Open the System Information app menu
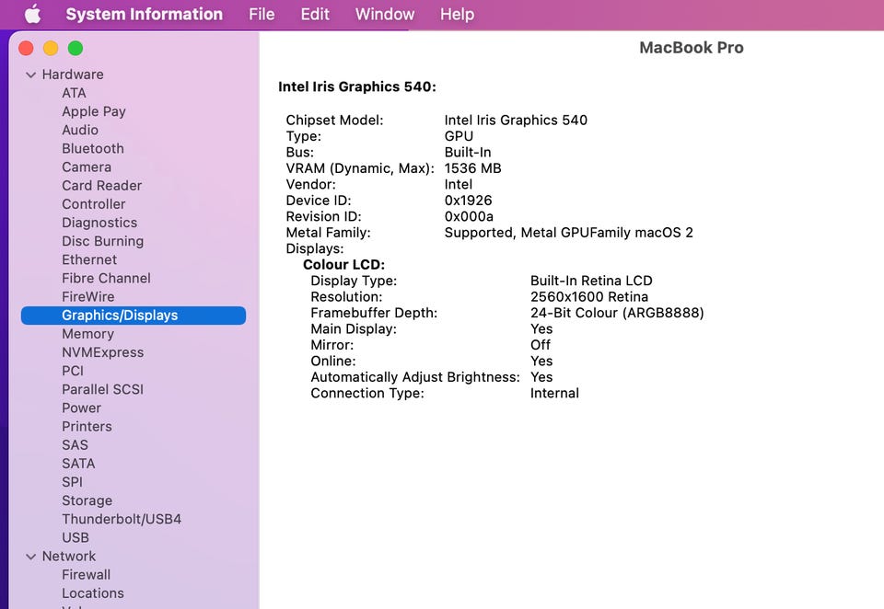The height and width of the screenshot is (609, 884). (x=144, y=14)
